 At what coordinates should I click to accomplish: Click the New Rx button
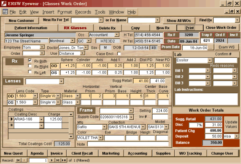click(163, 28)
